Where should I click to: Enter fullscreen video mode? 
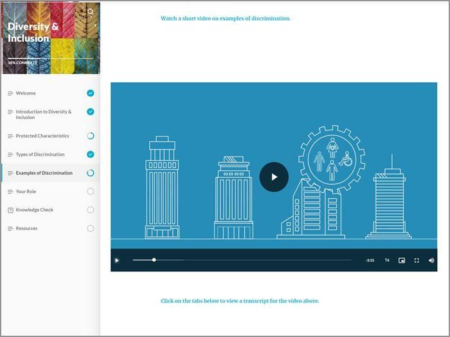pos(417,260)
